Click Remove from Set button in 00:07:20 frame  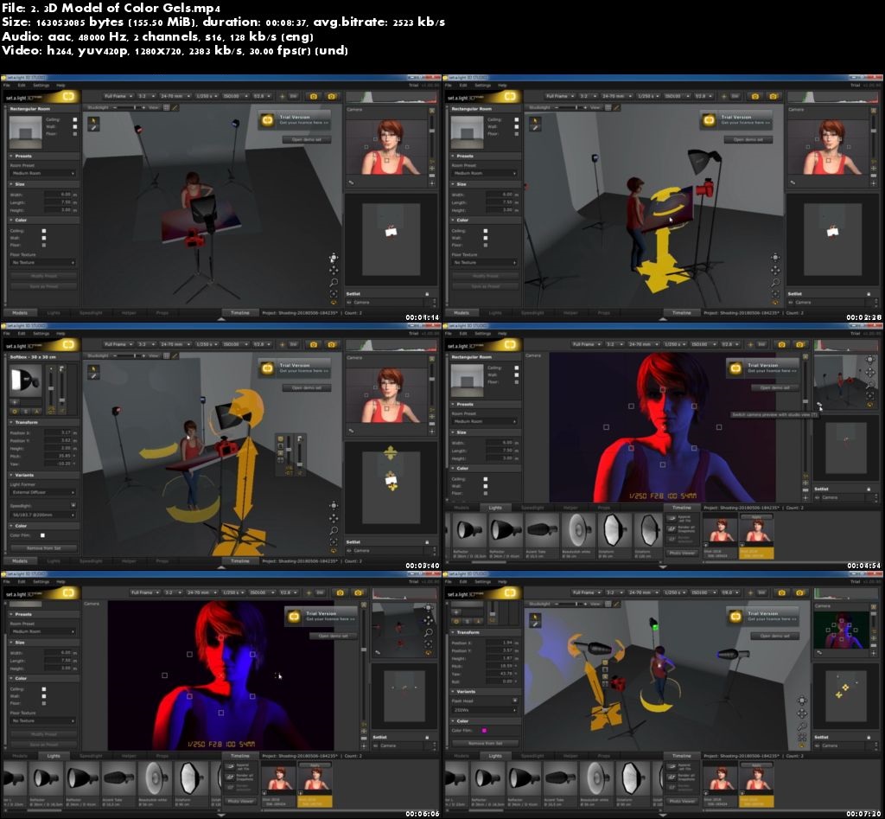coord(486,743)
